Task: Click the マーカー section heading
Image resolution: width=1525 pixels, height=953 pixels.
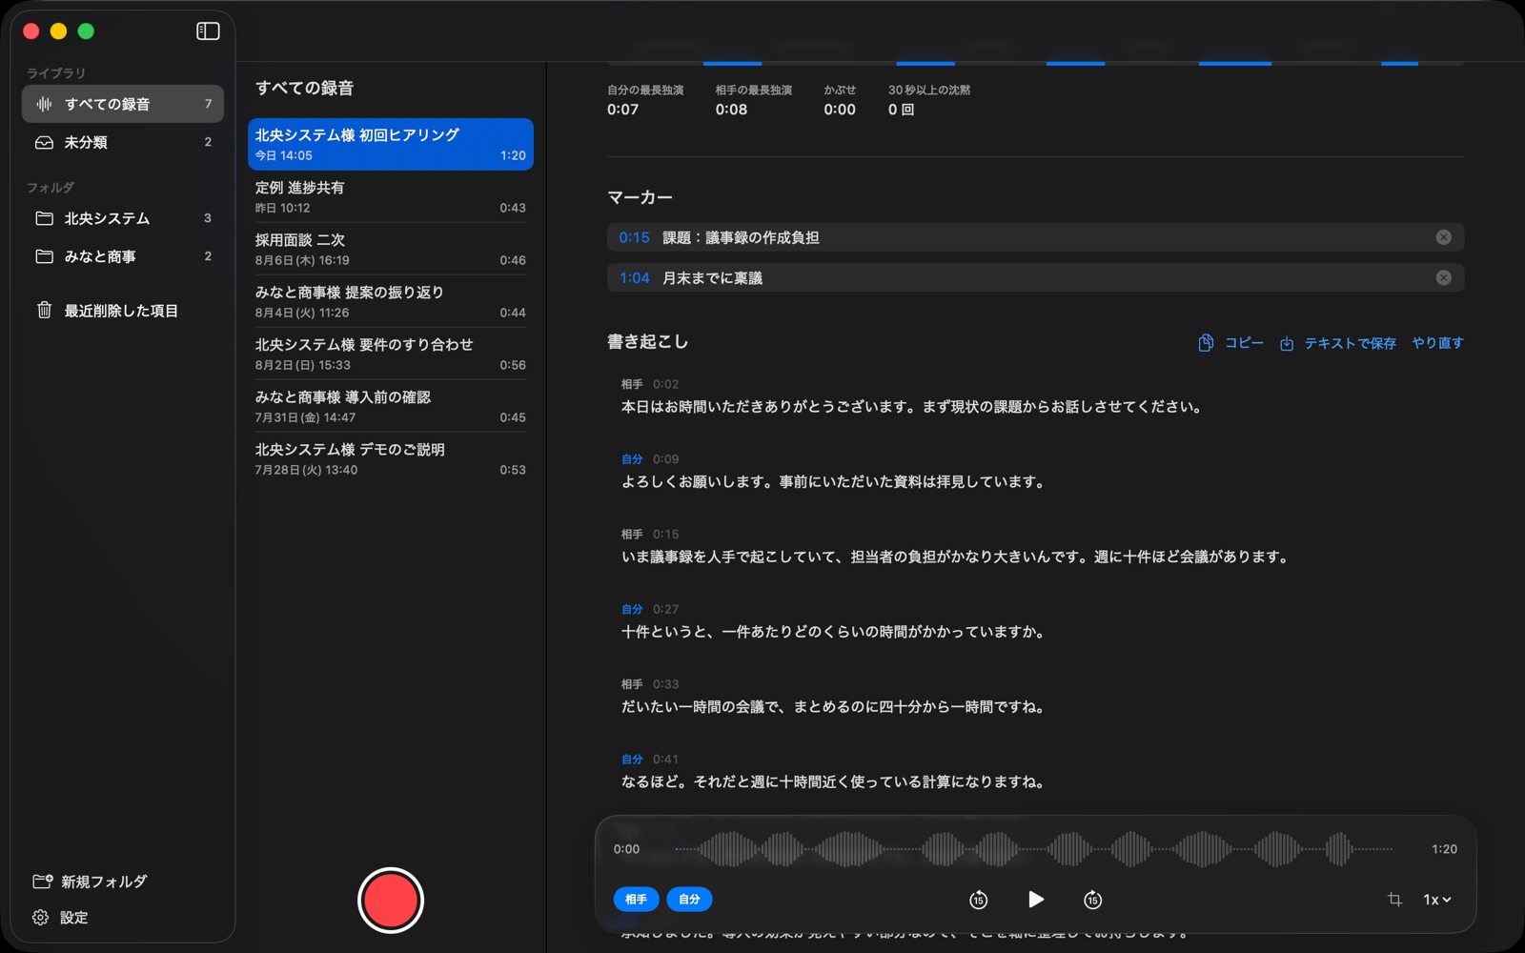Action: 640,197
